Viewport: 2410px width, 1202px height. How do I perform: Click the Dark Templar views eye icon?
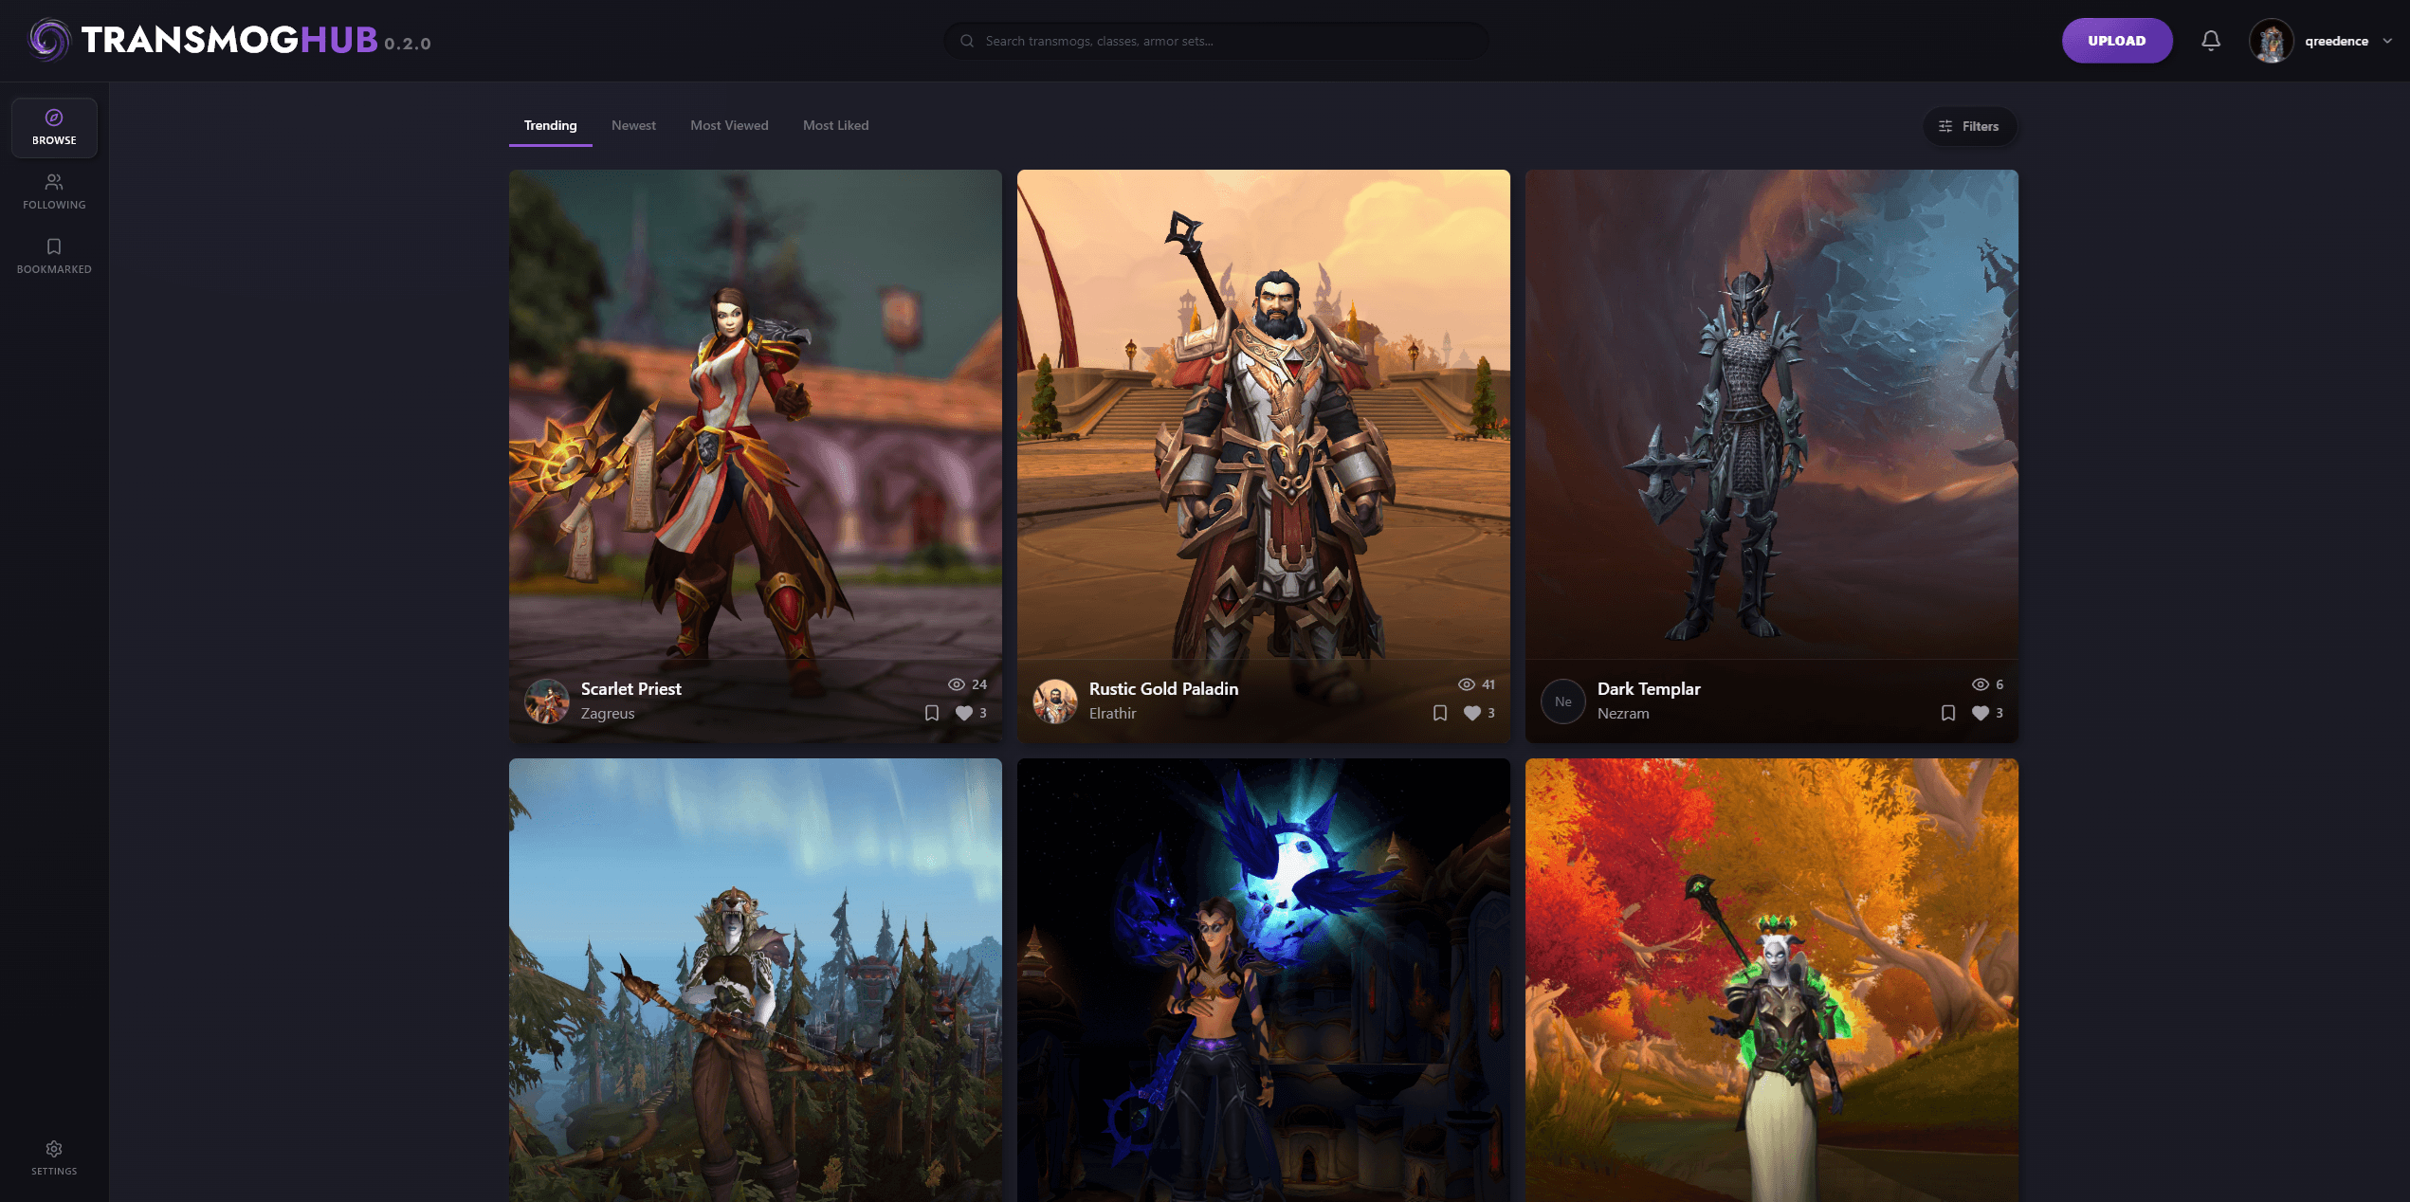[1981, 684]
